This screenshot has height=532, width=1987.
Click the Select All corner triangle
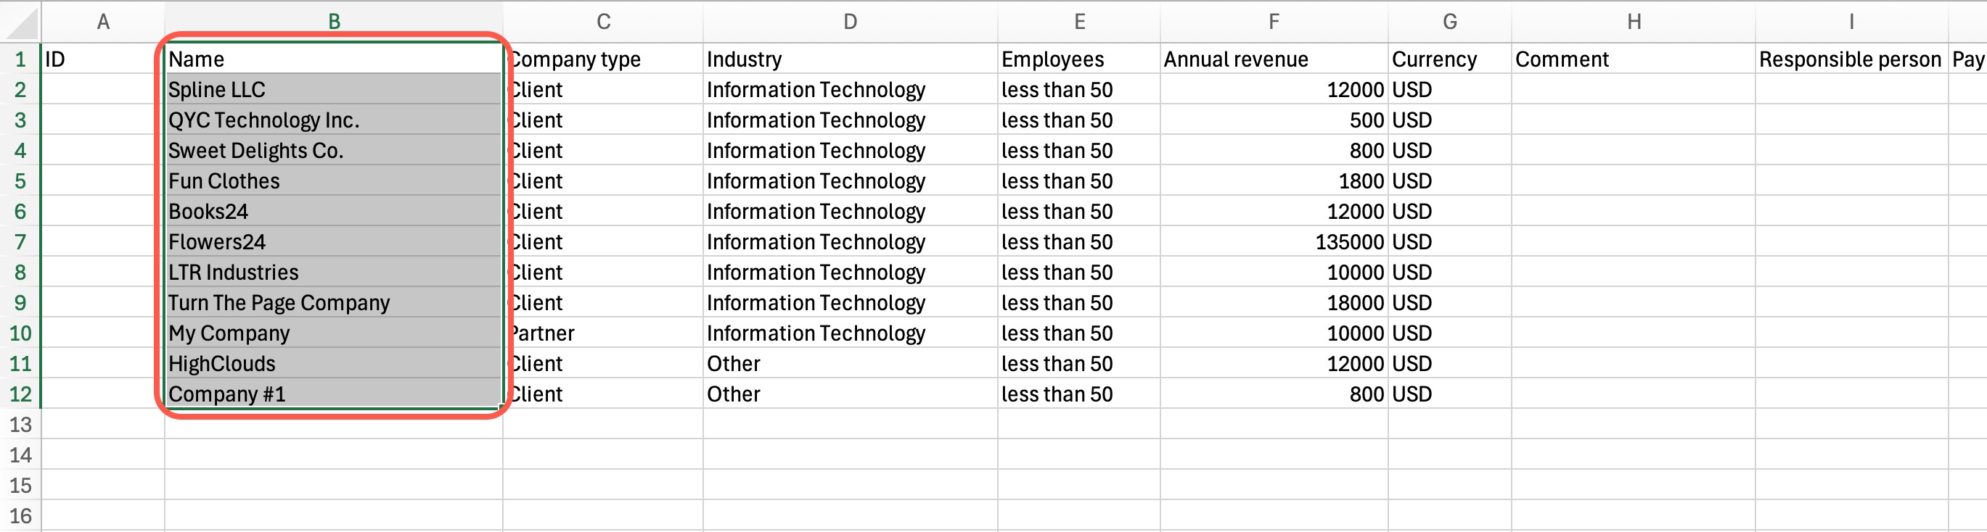coord(22,23)
